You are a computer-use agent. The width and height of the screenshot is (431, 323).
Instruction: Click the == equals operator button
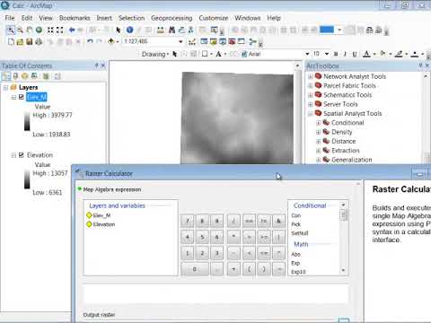[x=249, y=221]
